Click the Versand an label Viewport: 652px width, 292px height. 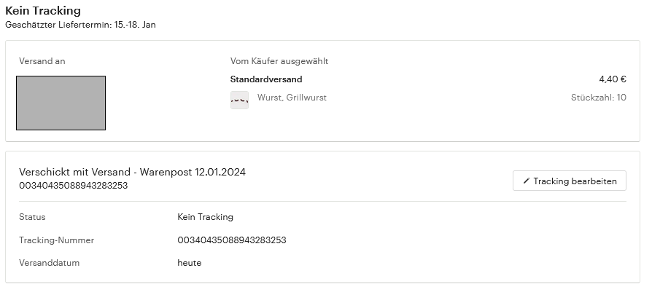click(42, 61)
